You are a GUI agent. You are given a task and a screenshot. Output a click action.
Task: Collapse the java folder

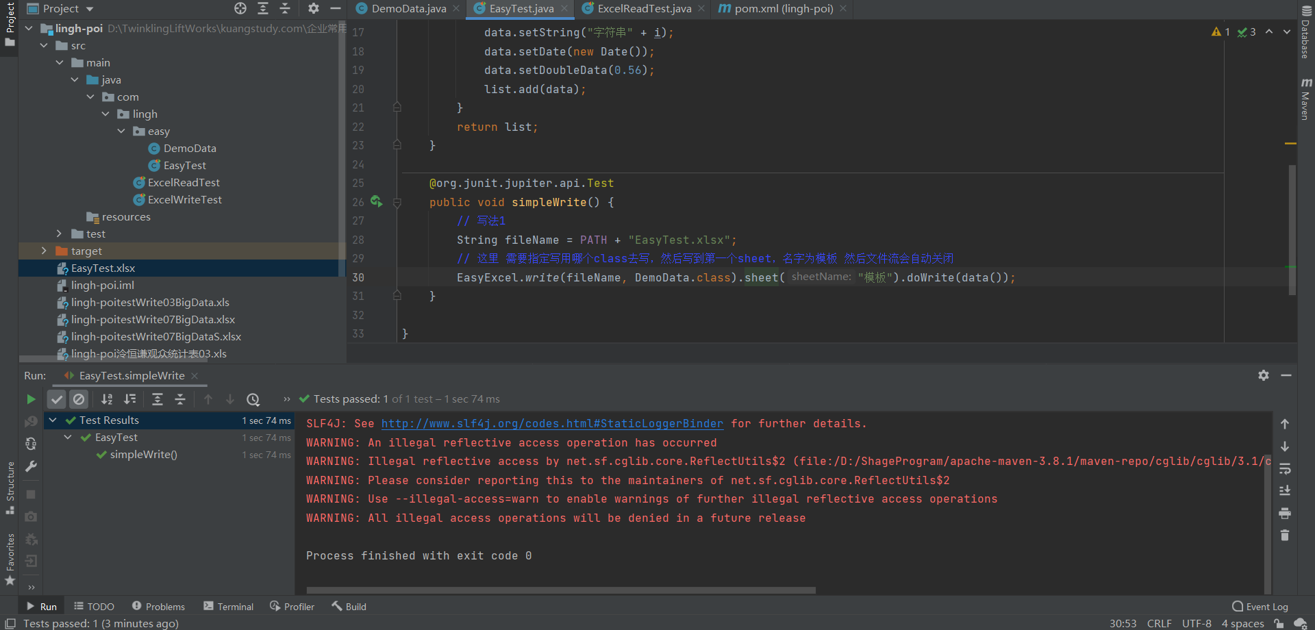75,79
